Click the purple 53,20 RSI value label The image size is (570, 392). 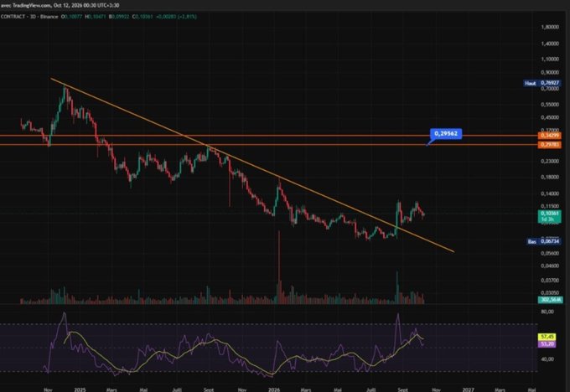pyautogui.click(x=547, y=343)
